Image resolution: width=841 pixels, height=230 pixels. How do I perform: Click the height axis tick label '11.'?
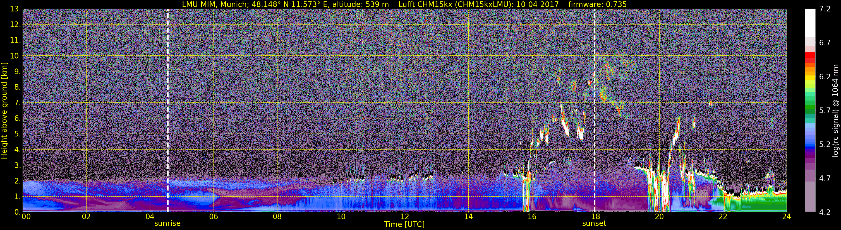(15, 40)
